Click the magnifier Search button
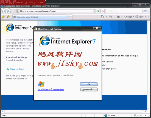151x118 pixels. 144,11
